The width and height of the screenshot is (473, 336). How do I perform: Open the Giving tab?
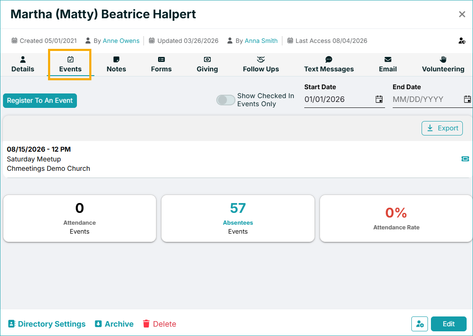(x=207, y=65)
